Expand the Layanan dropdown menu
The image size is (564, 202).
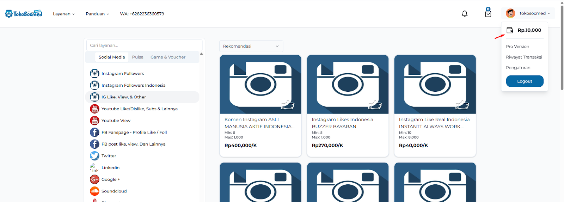tap(64, 14)
